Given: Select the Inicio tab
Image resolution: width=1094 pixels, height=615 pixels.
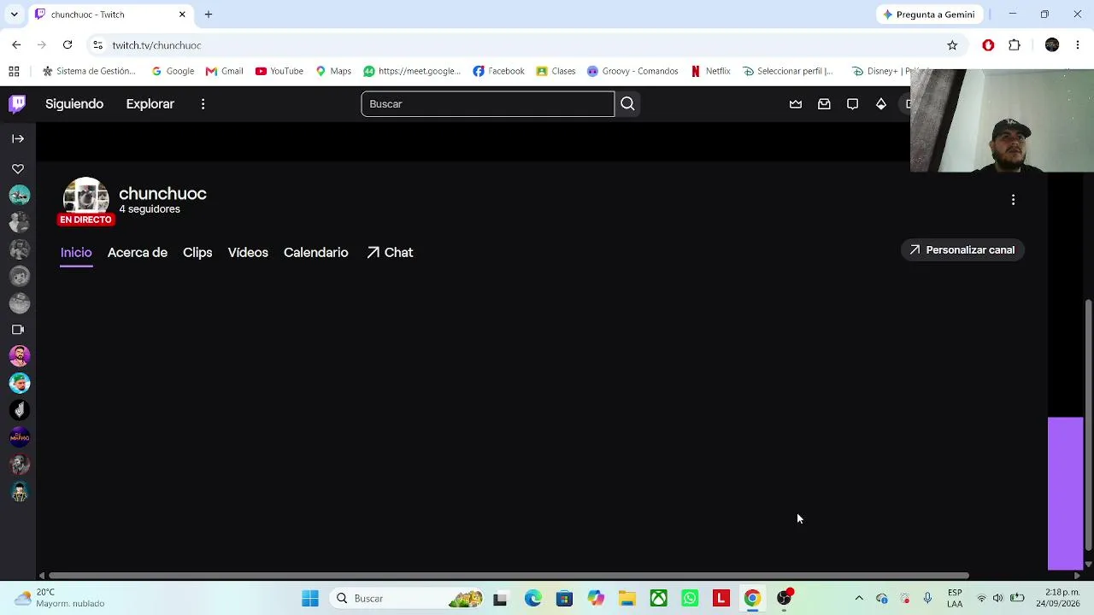Looking at the screenshot, I should [76, 253].
